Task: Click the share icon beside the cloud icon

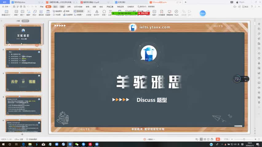Action: (239, 7)
